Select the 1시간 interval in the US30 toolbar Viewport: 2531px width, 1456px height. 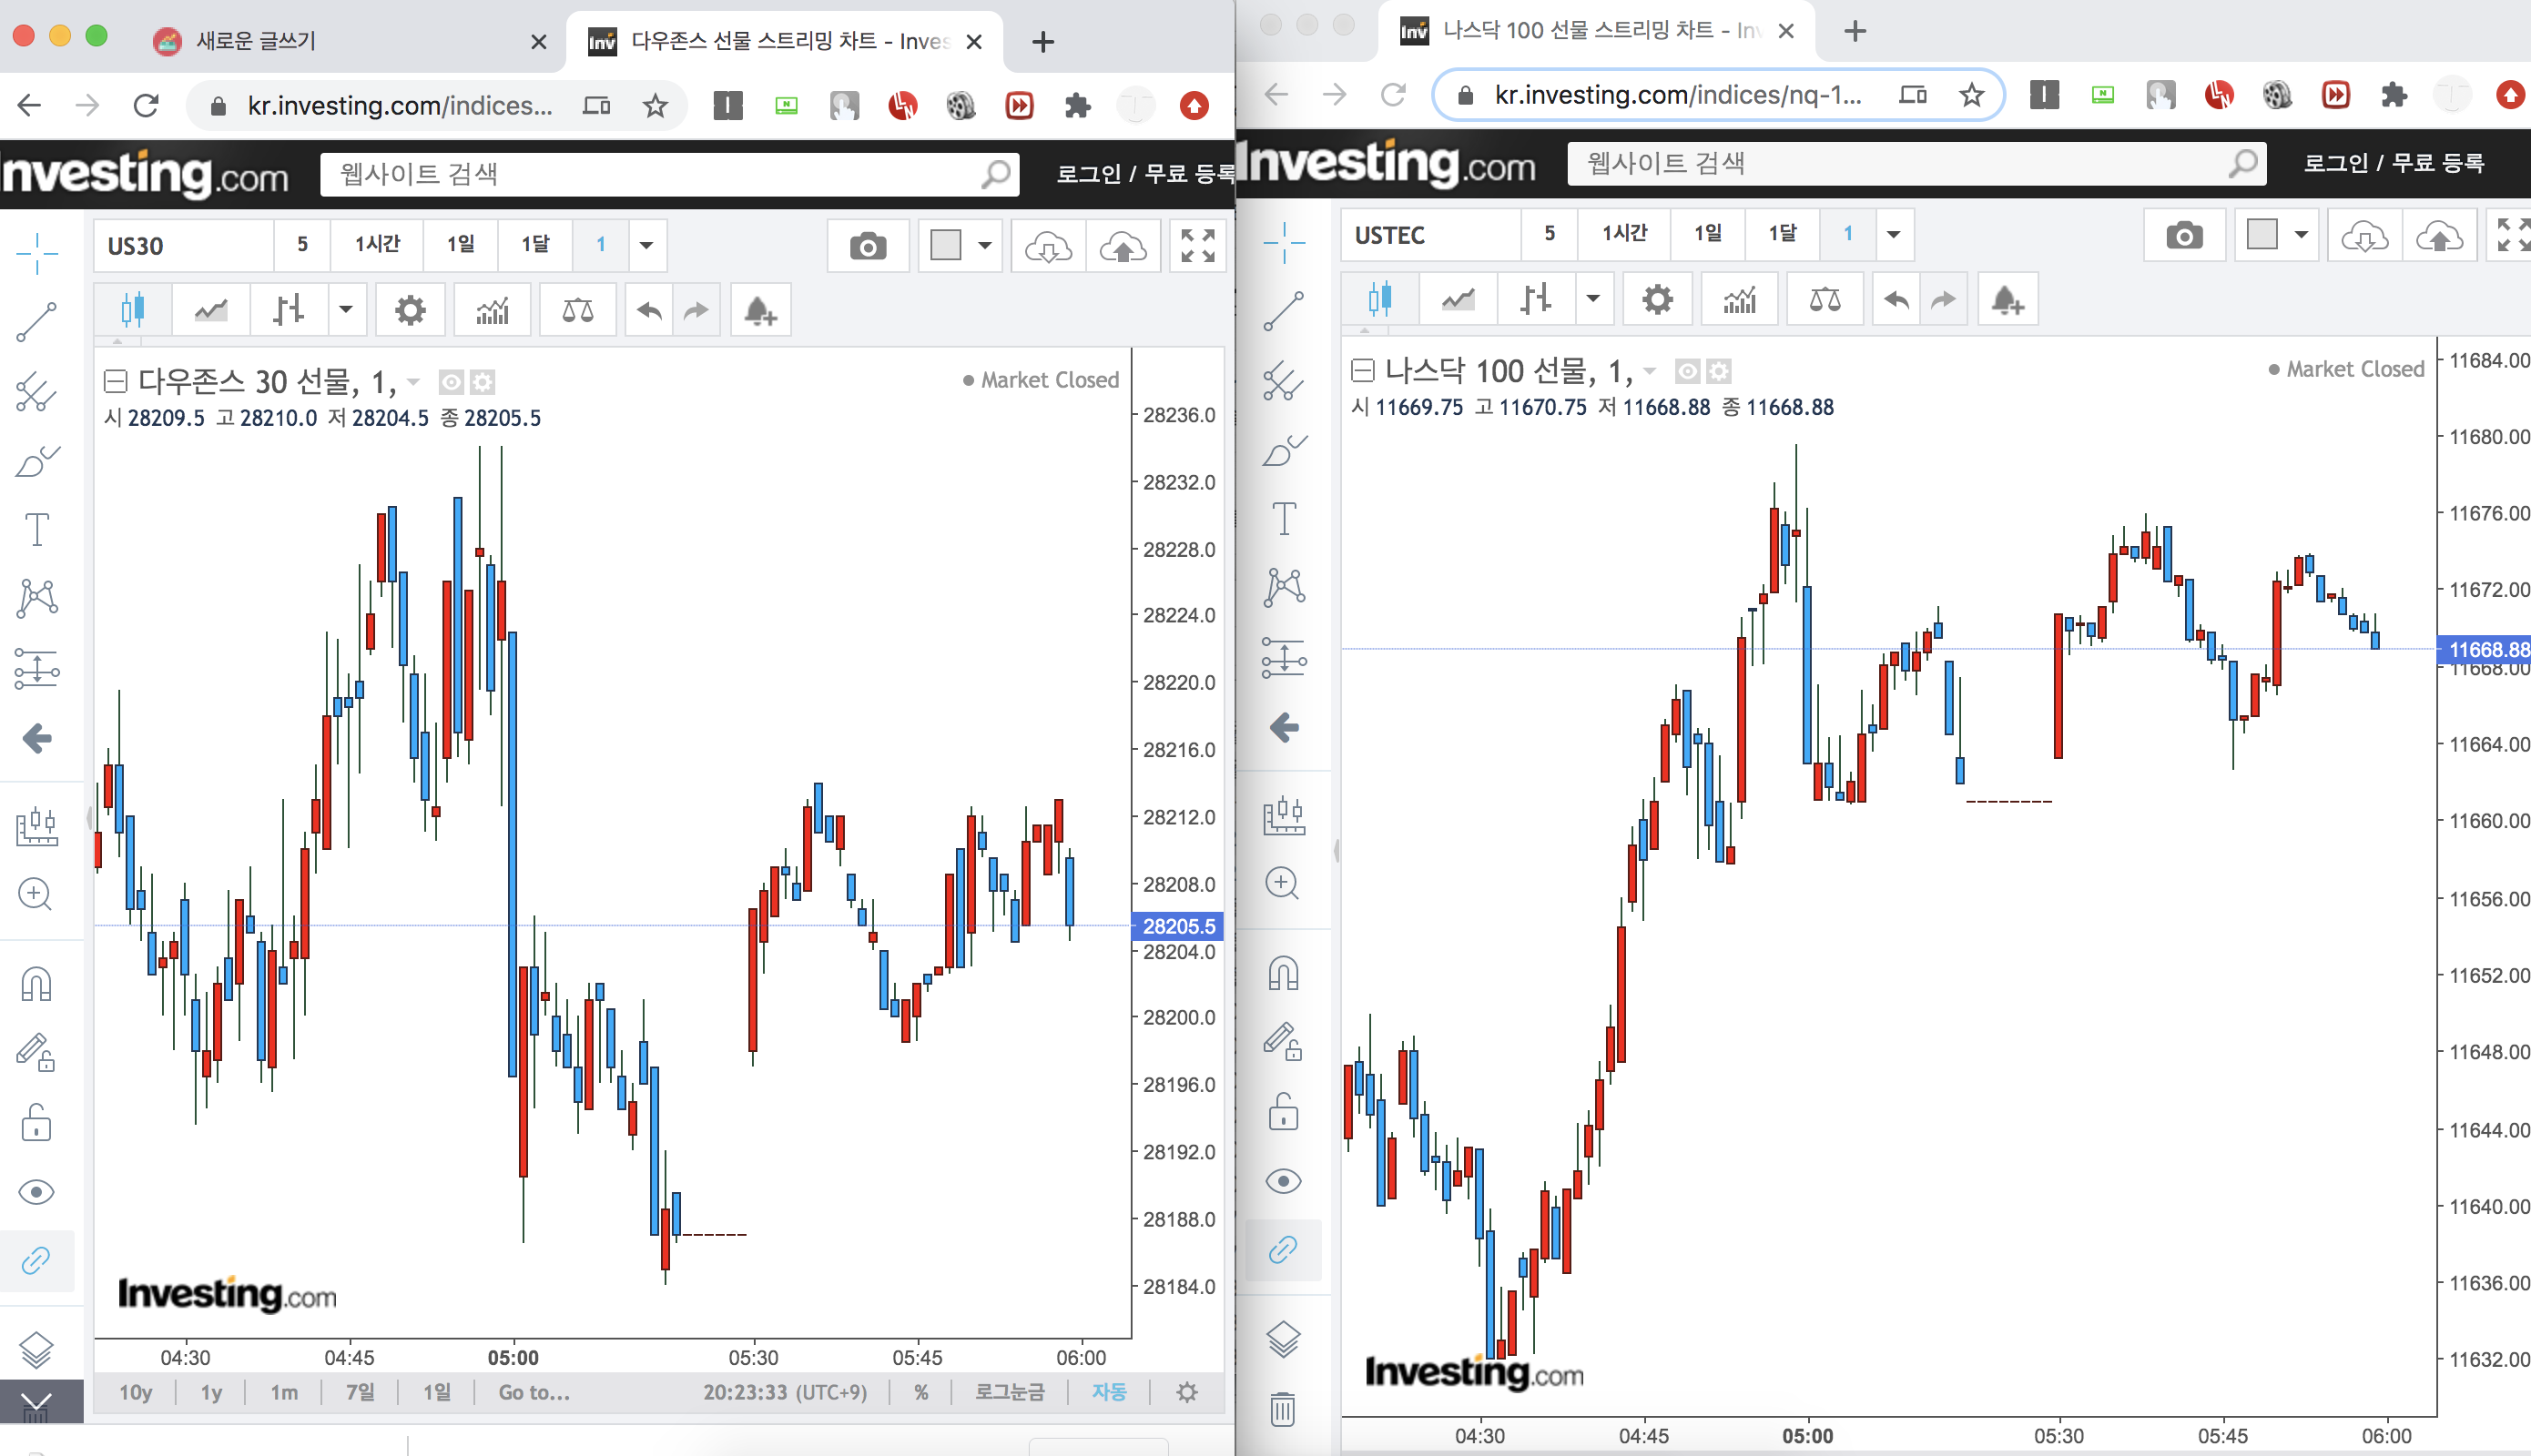click(377, 245)
